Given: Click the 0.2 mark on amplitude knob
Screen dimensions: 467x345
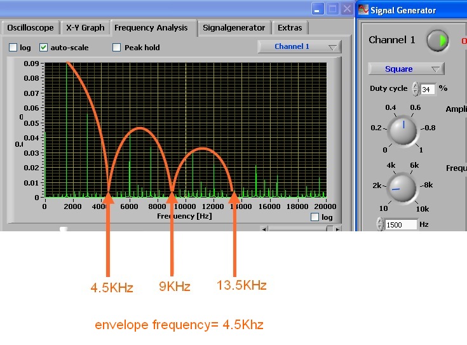Looking at the screenshot, I should tap(376, 128).
